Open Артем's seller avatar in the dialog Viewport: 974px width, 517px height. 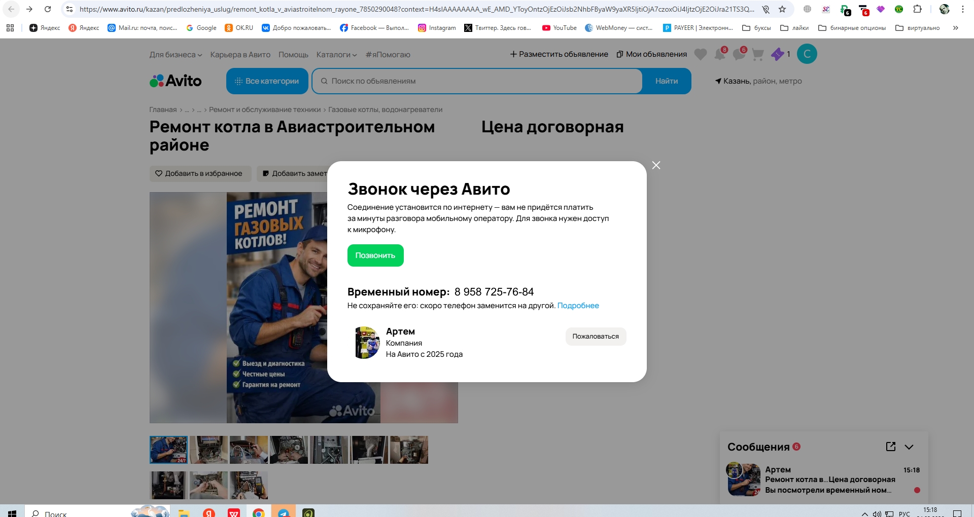[x=368, y=343]
